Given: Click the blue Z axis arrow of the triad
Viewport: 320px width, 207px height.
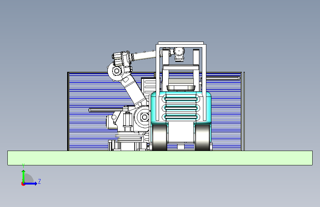Looking at the screenshot, I should [x=31, y=183].
